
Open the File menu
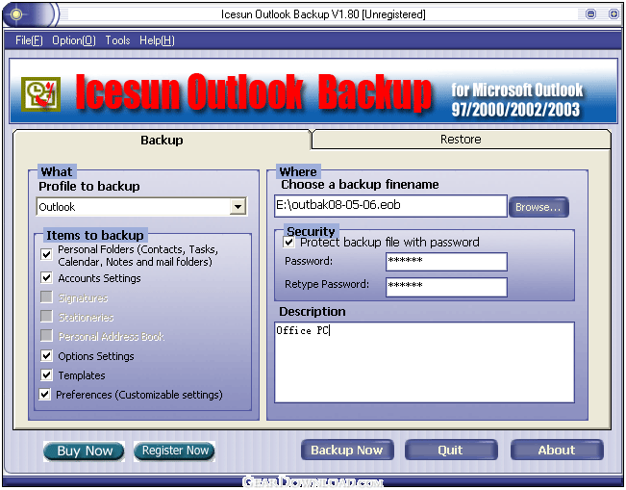(29, 40)
